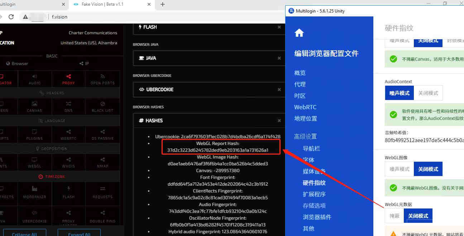Viewport: 464px width, 236px height.
Task: Set WebGL图像 to 噪声模式
Action: click(x=399, y=169)
